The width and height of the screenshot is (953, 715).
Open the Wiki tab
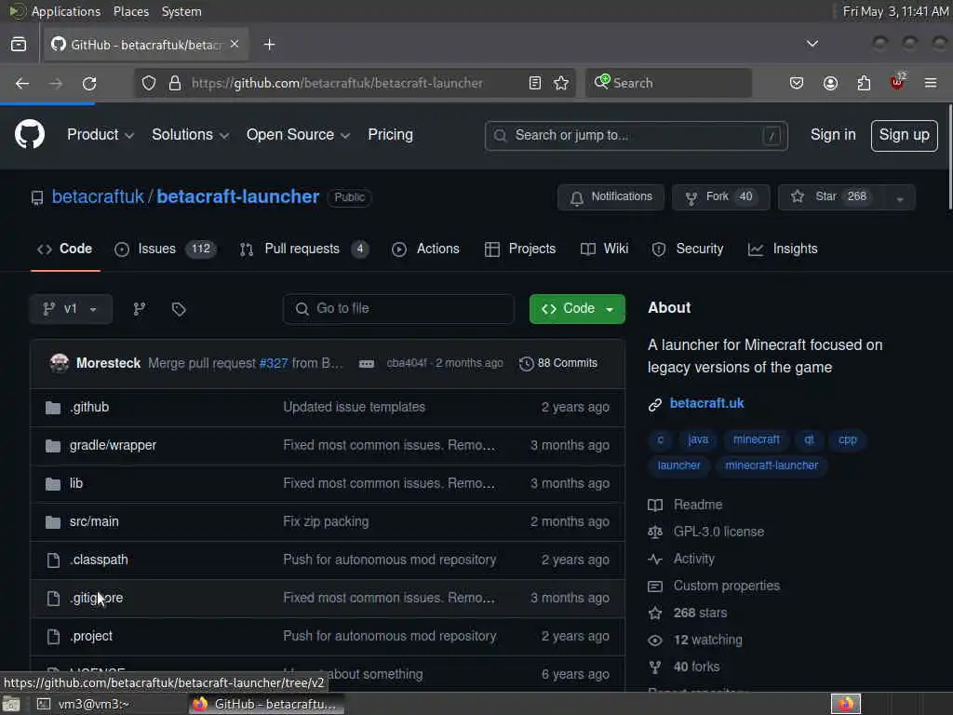click(x=605, y=250)
